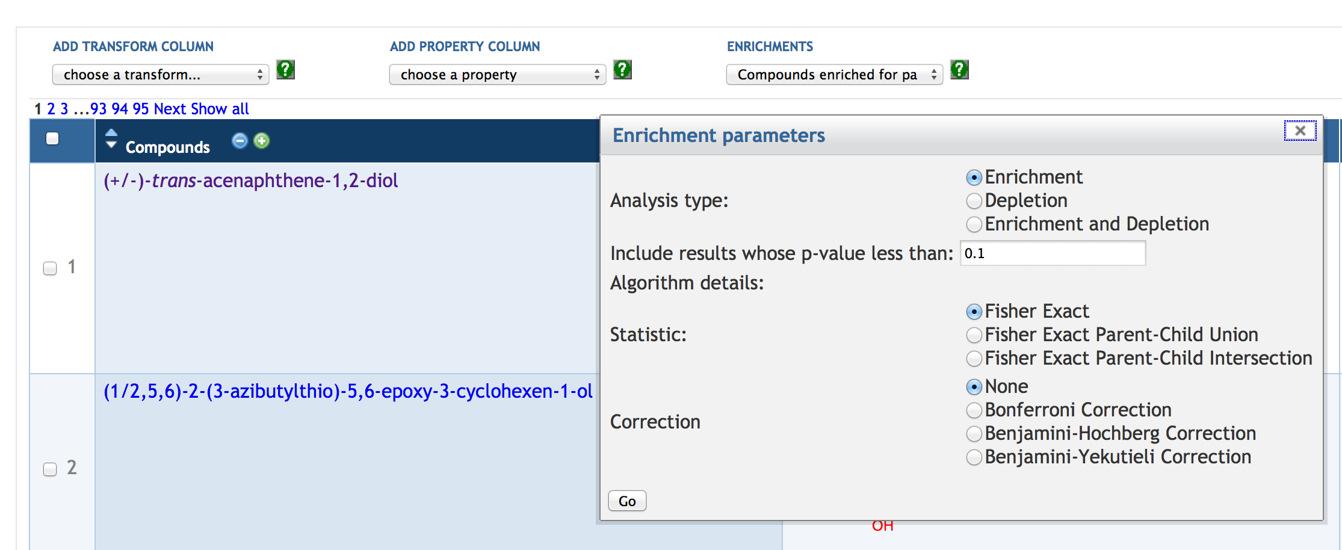Go to page 94 of results
Screen dimensions: 1342x550
click(120, 109)
